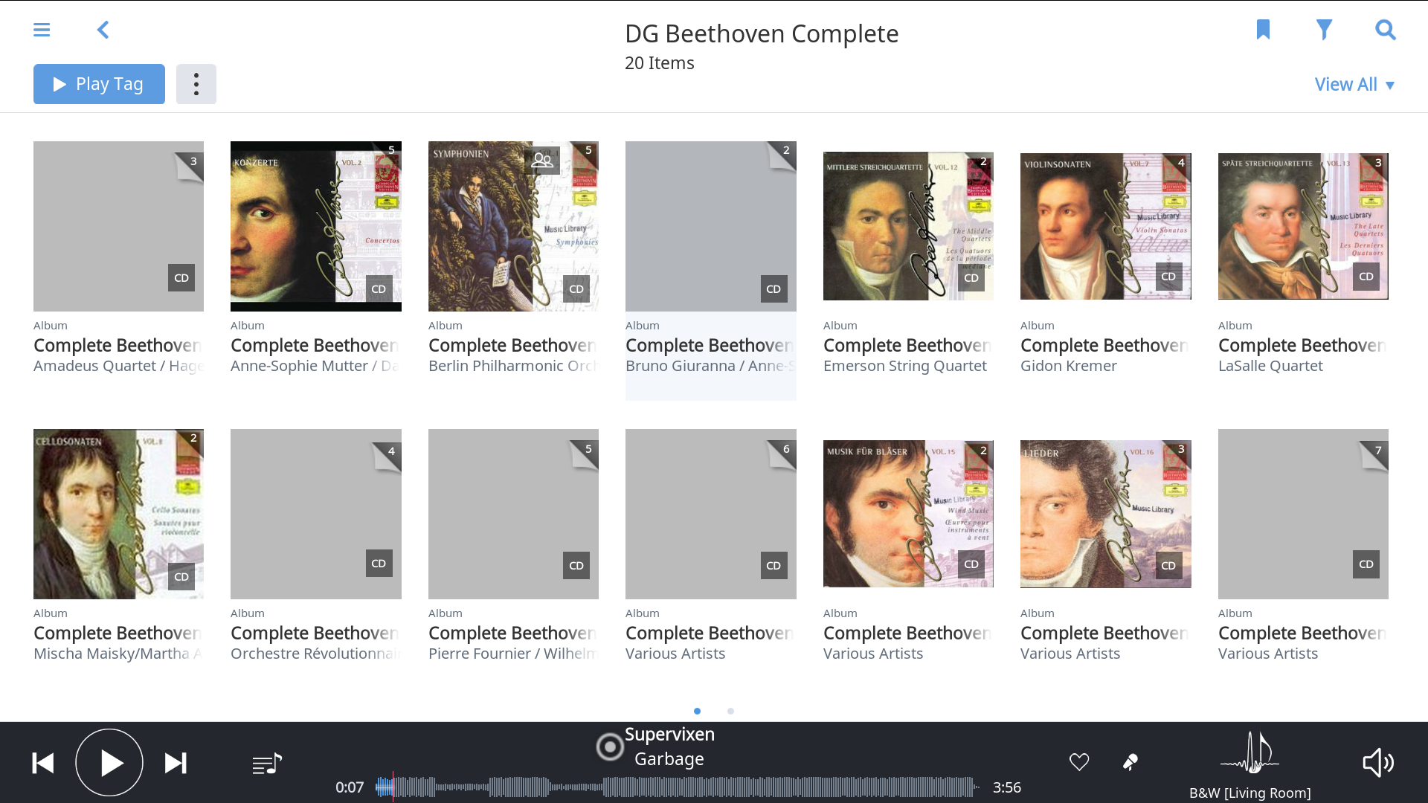The height and width of the screenshot is (803, 1428).
Task: Click Anne-Sophie Mutter artist text
Action: pos(315,366)
